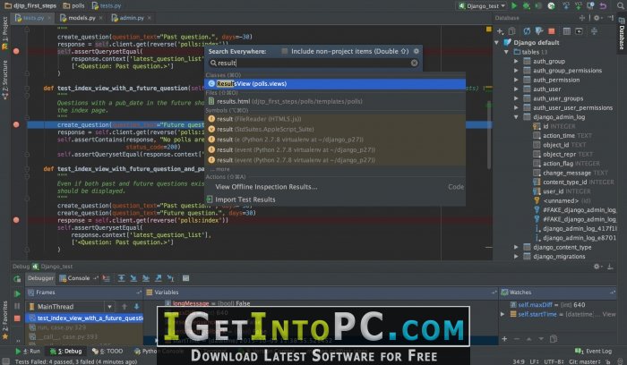
Task: Toggle Include non-project items checkbox
Action: (284, 51)
